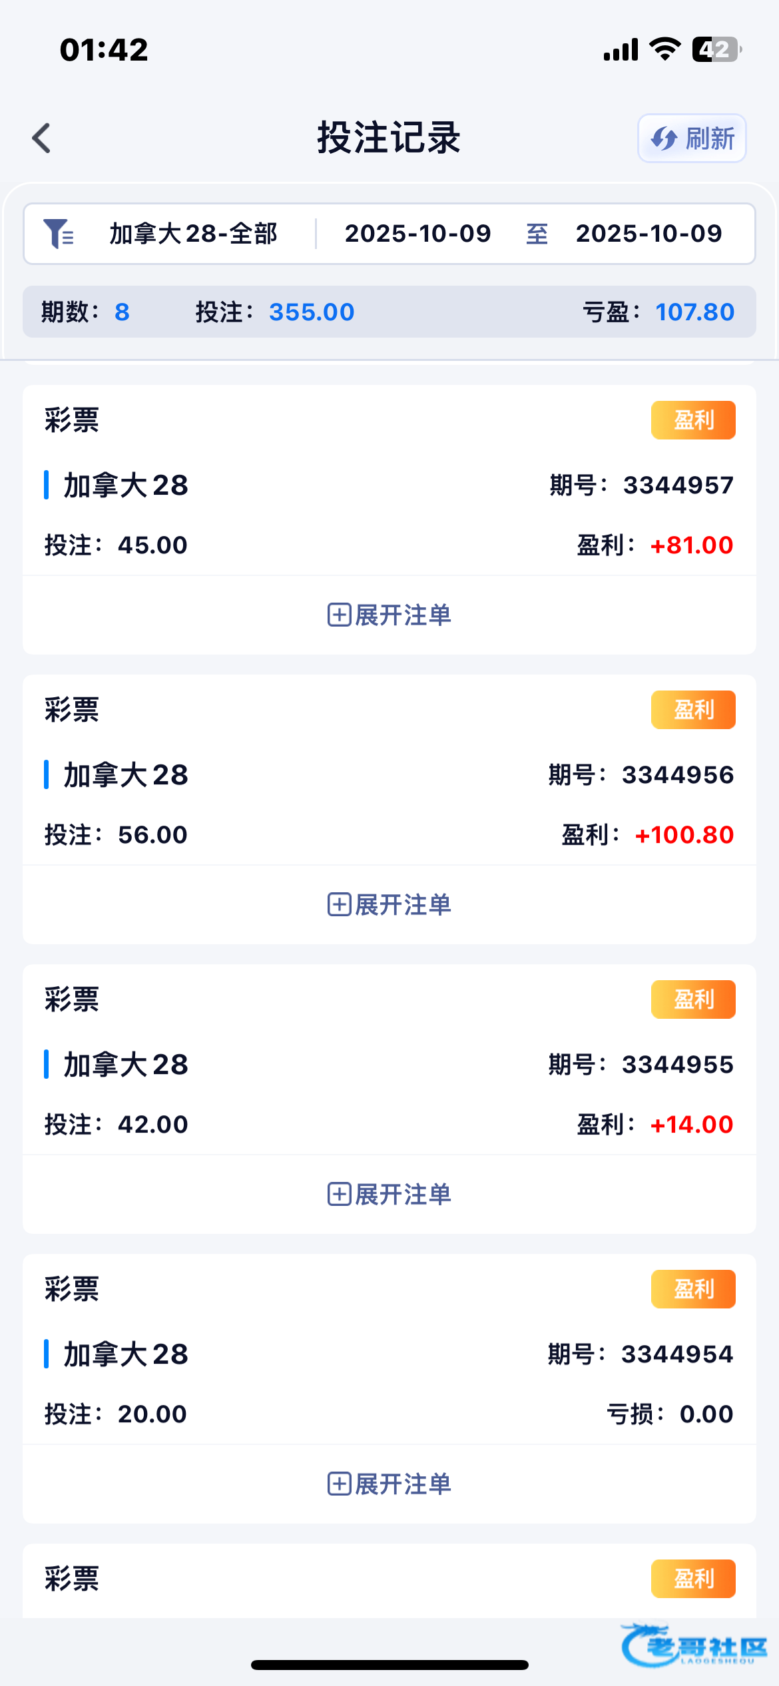This screenshot has height=1686, width=779.
Task: Tap the 盈利 badge on issue 3344955
Action: coord(693,999)
